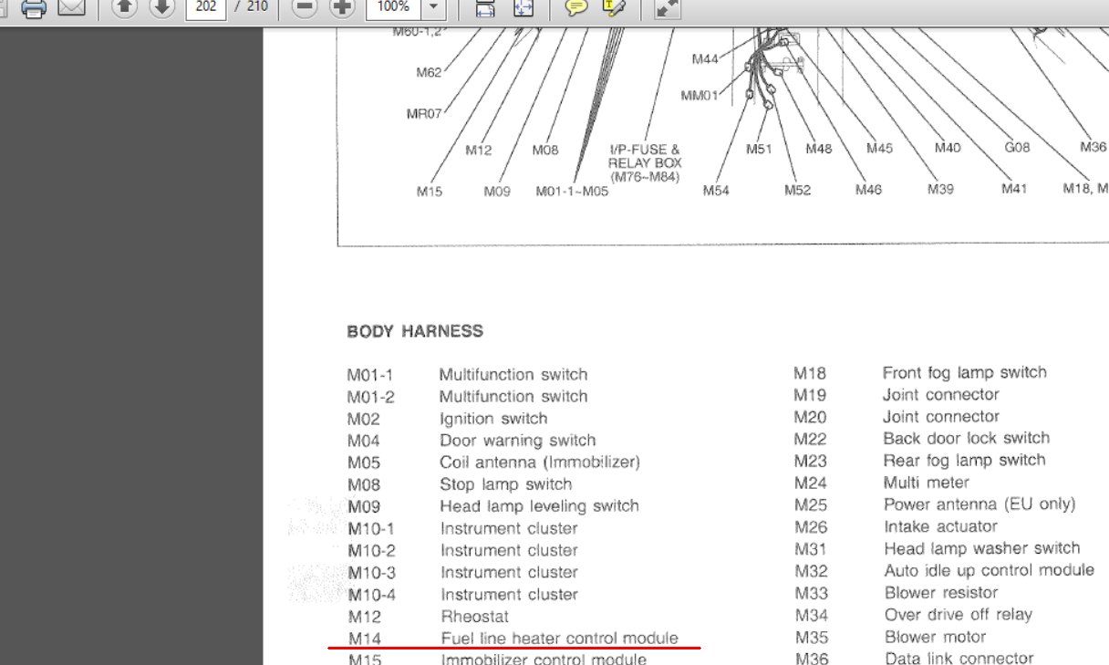Click the M01-1~M05 diagram label
Image resolution: width=1109 pixels, height=665 pixels.
(x=572, y=191)
